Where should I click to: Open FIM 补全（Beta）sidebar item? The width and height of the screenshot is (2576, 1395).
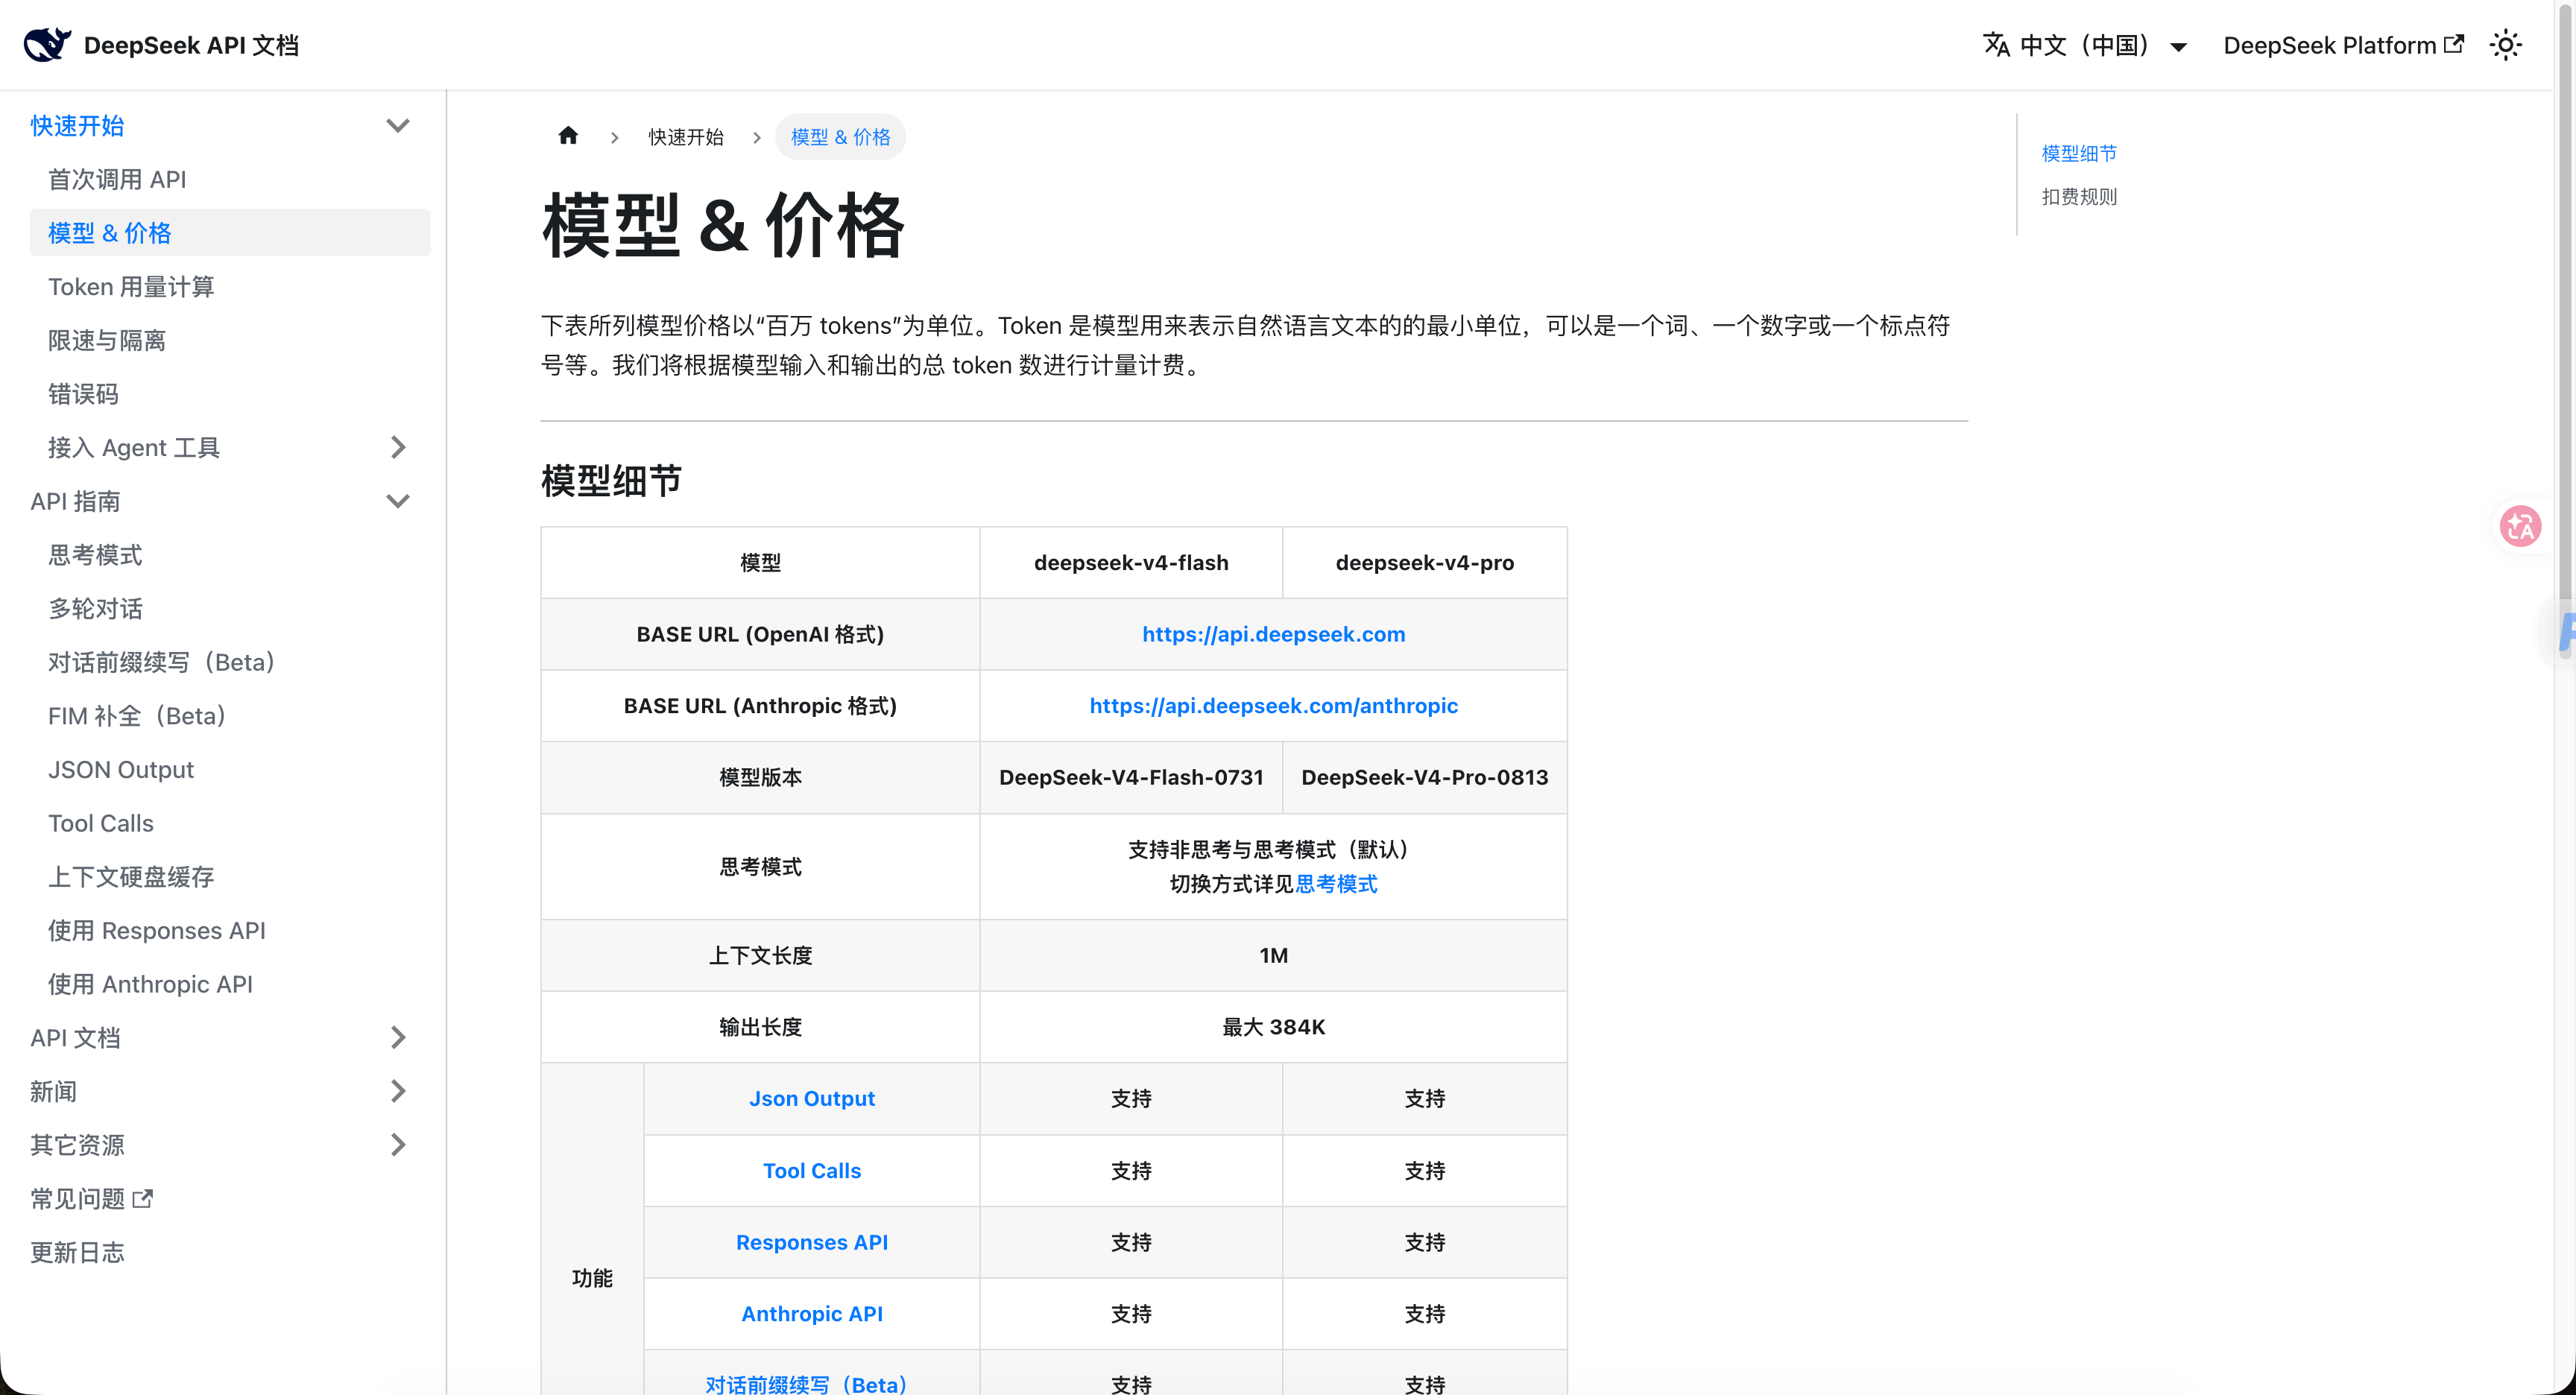(137, 716)
